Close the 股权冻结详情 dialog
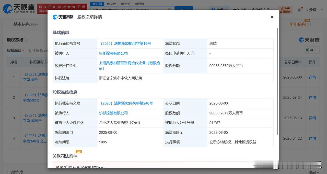This screenshot has width=327, height=174. tap(272, 17)
